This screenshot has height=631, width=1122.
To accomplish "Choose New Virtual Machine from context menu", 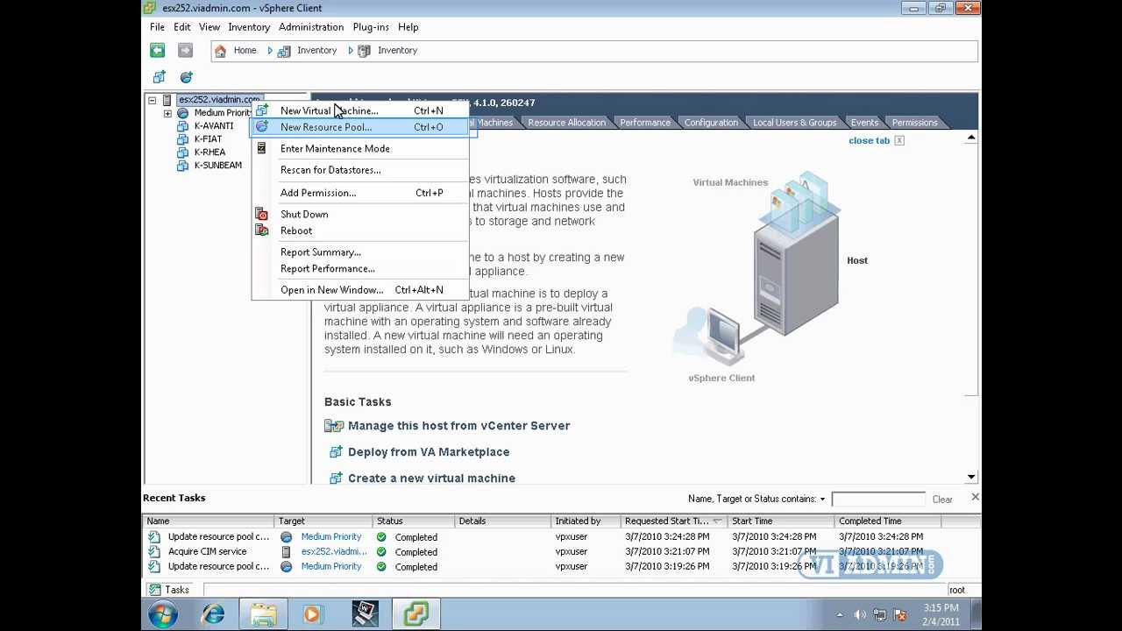I will [359, 110].
